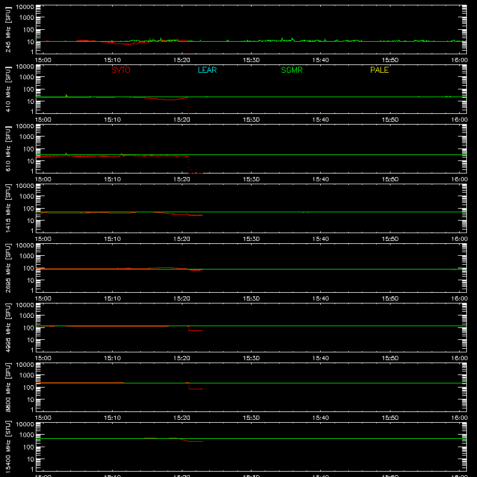The height and width of the screenshot is (477, 477).
Task: Click the 15:50 tick label under 610 MHz panel
Action: [390, 179]
